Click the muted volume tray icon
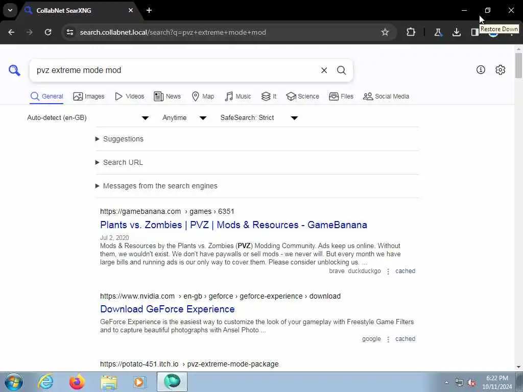 point(471,383)
